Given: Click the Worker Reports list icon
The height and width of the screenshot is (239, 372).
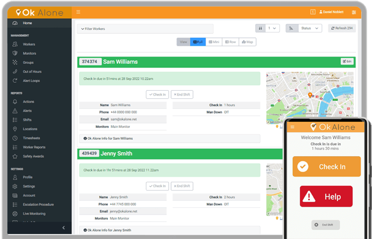Looking at the screenshot, I should click(x=15, y=147).
